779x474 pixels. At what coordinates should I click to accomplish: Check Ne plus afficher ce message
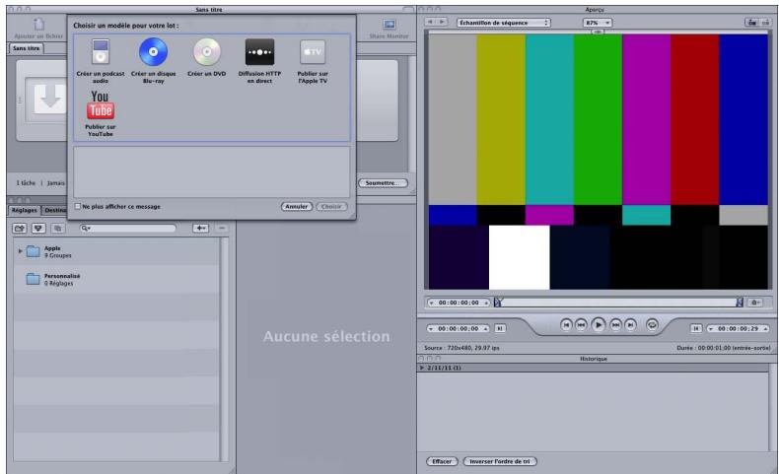pos(78,207)
